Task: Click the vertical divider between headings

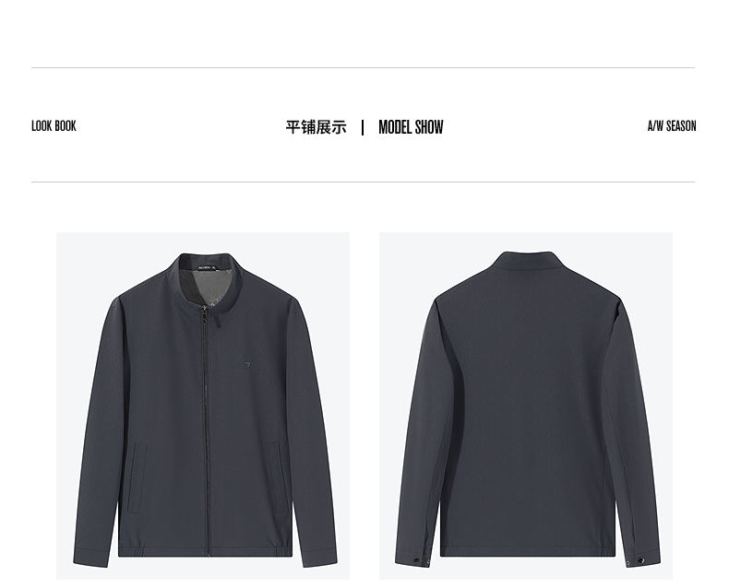Action: 363,127
